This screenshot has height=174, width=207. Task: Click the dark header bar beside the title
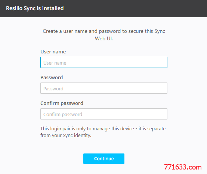135,9
